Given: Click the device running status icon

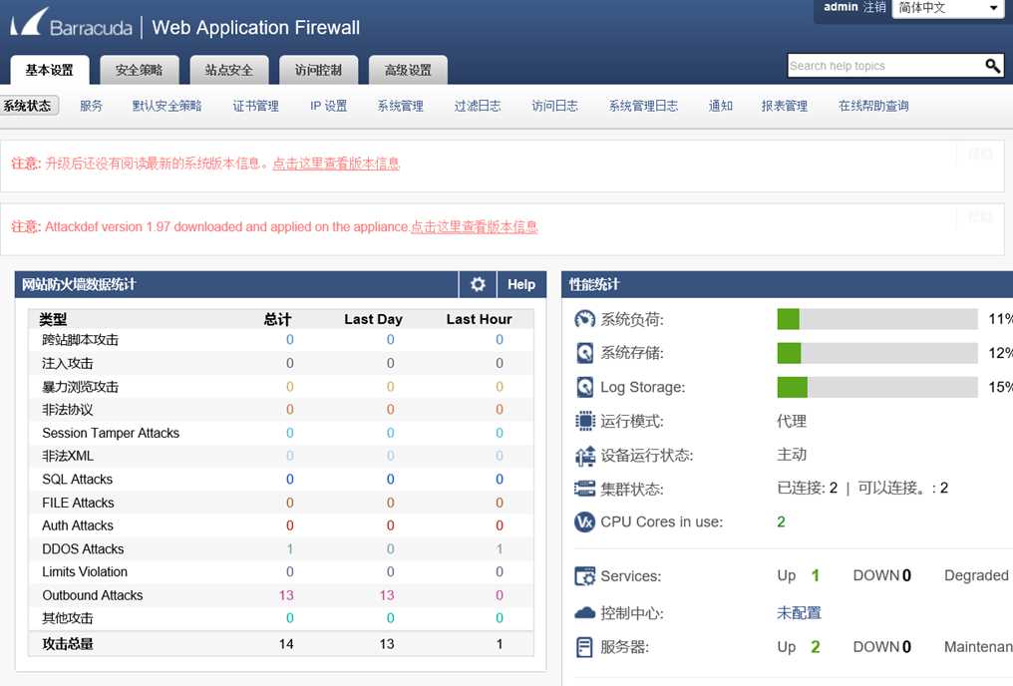Looking at the screenshot, I should pos(584,456).
